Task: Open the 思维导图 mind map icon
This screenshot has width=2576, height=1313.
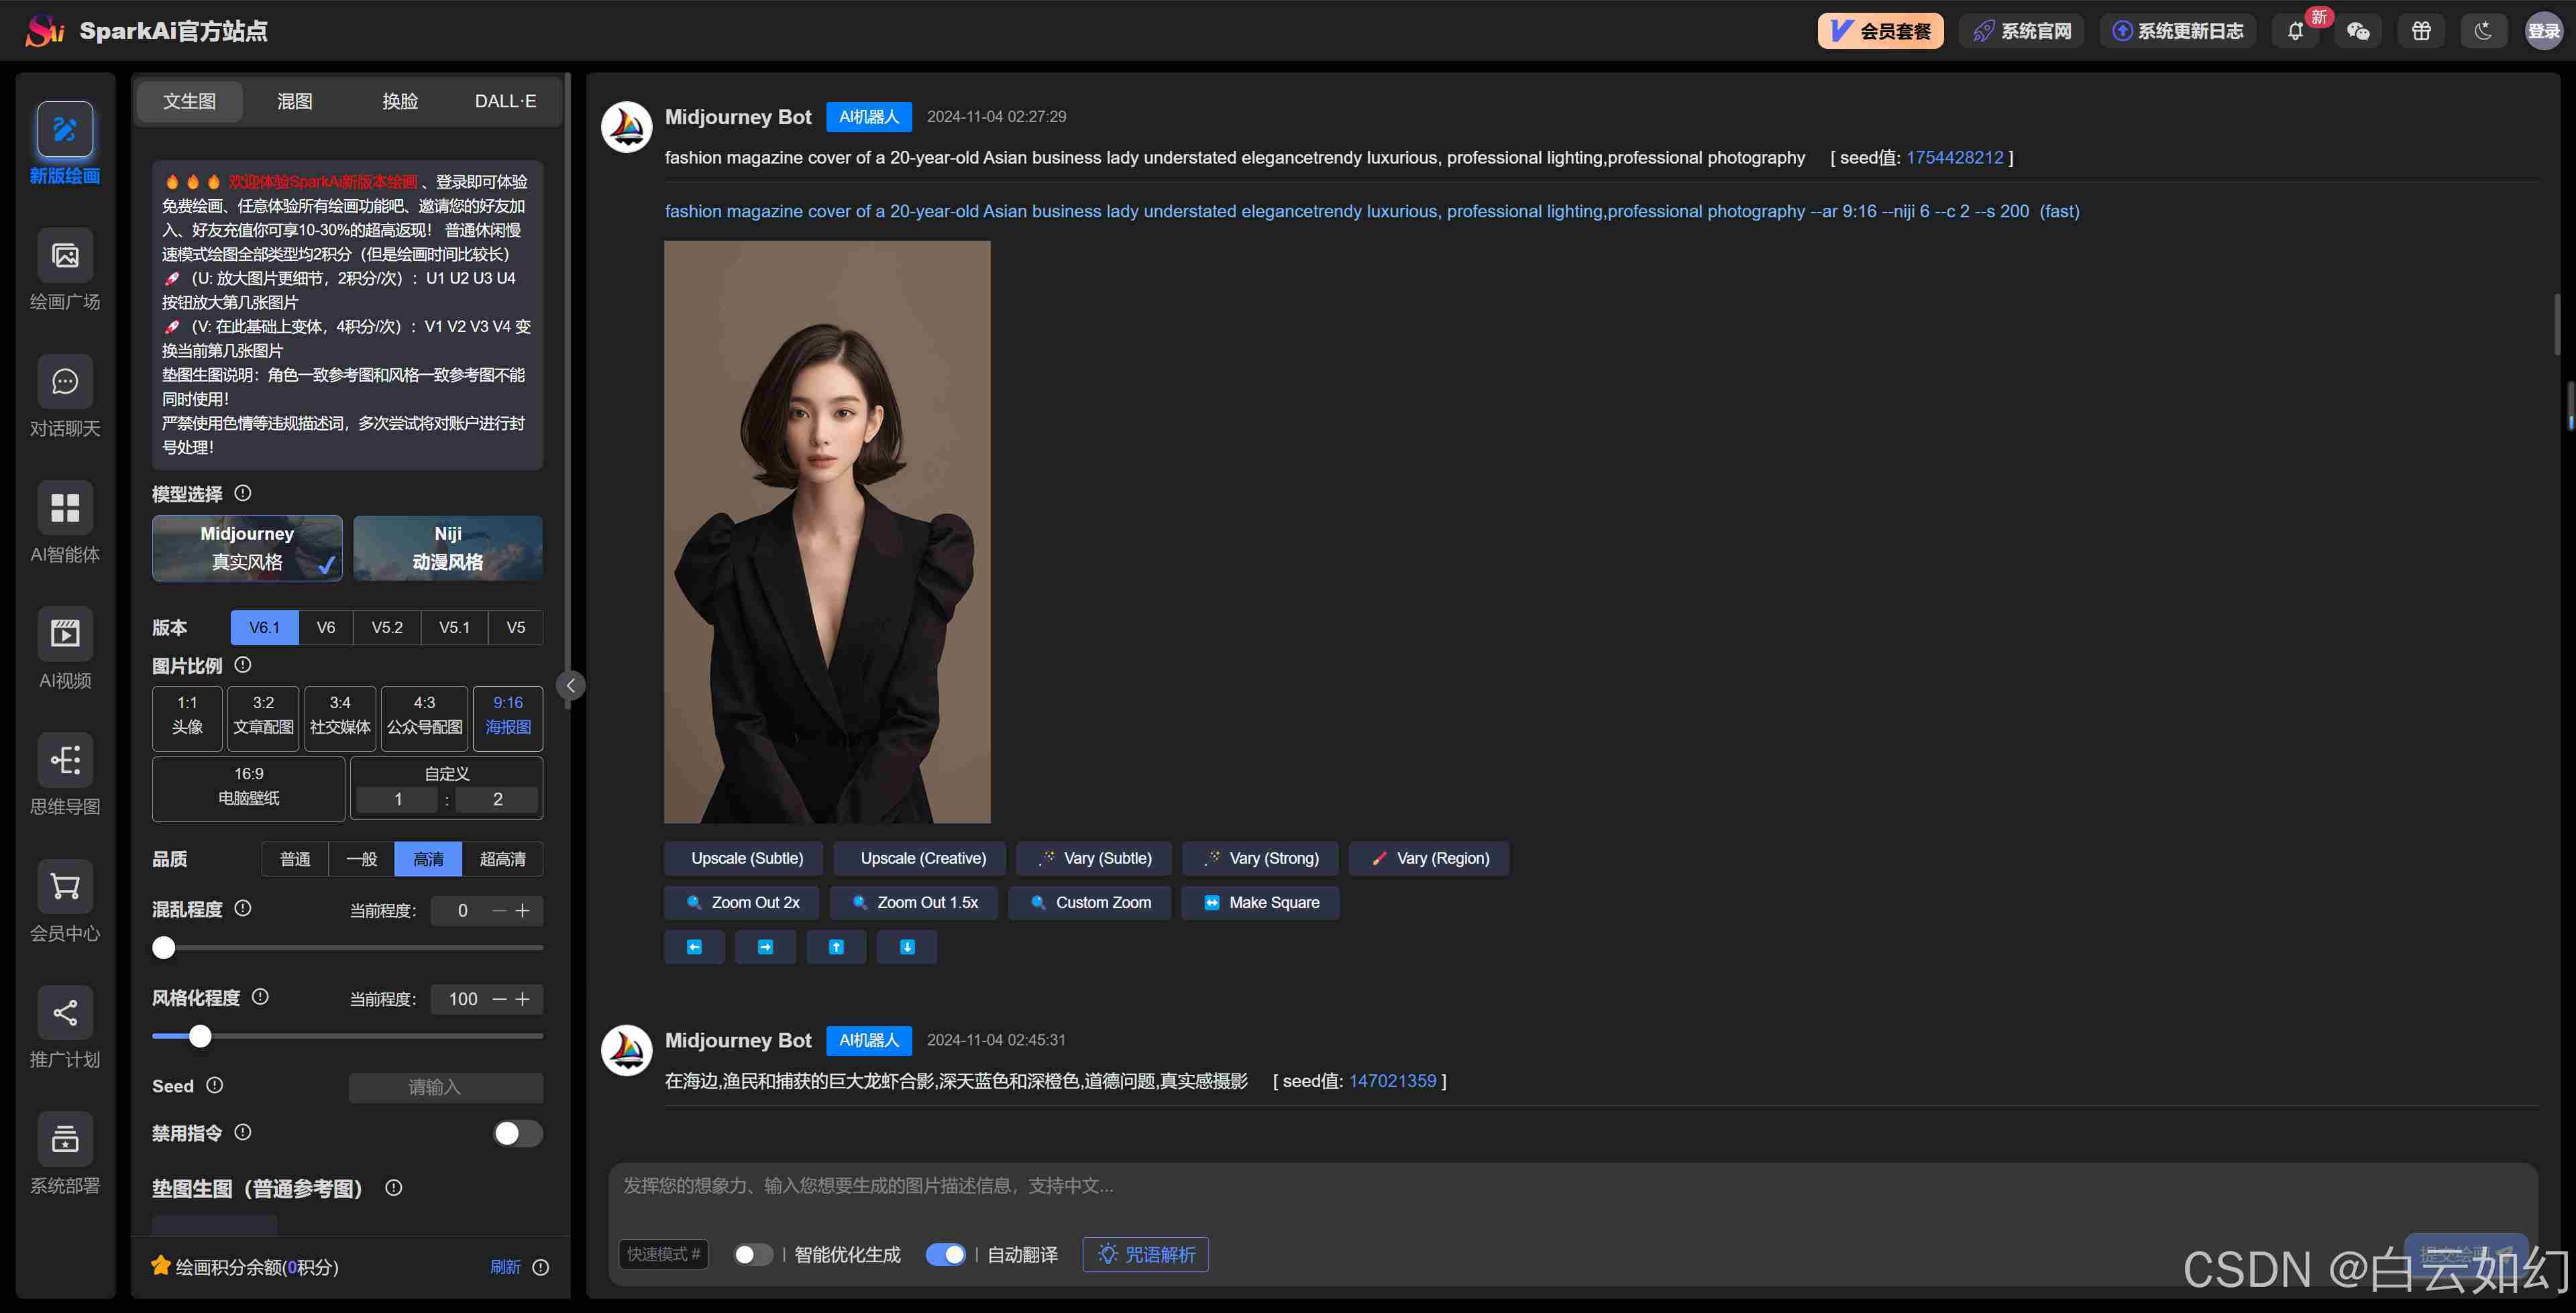Action: pos(65,760)
